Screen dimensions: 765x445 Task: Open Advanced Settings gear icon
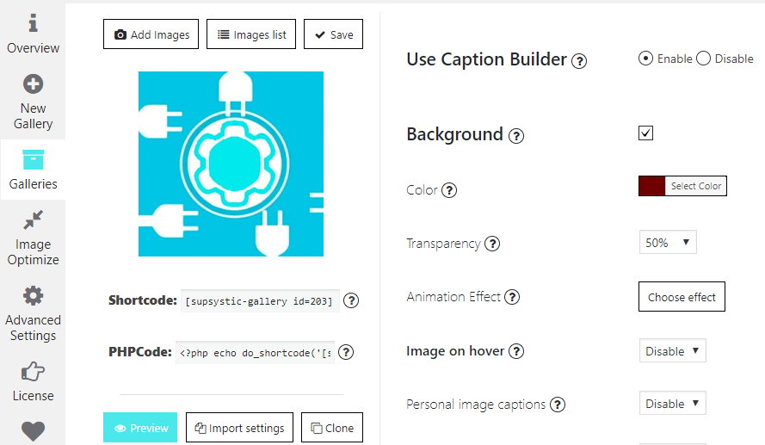click(x=33, y=296)
